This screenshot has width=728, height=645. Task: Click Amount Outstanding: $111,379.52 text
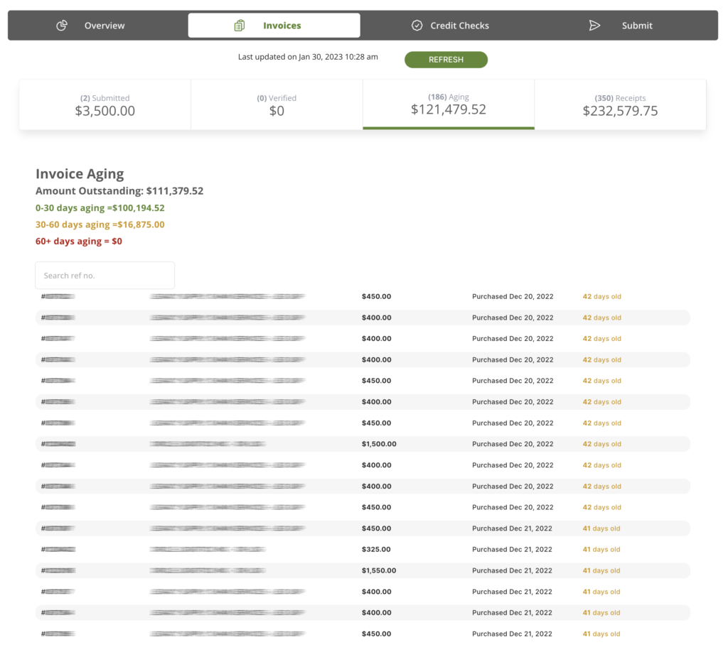[x=119, y=191]
